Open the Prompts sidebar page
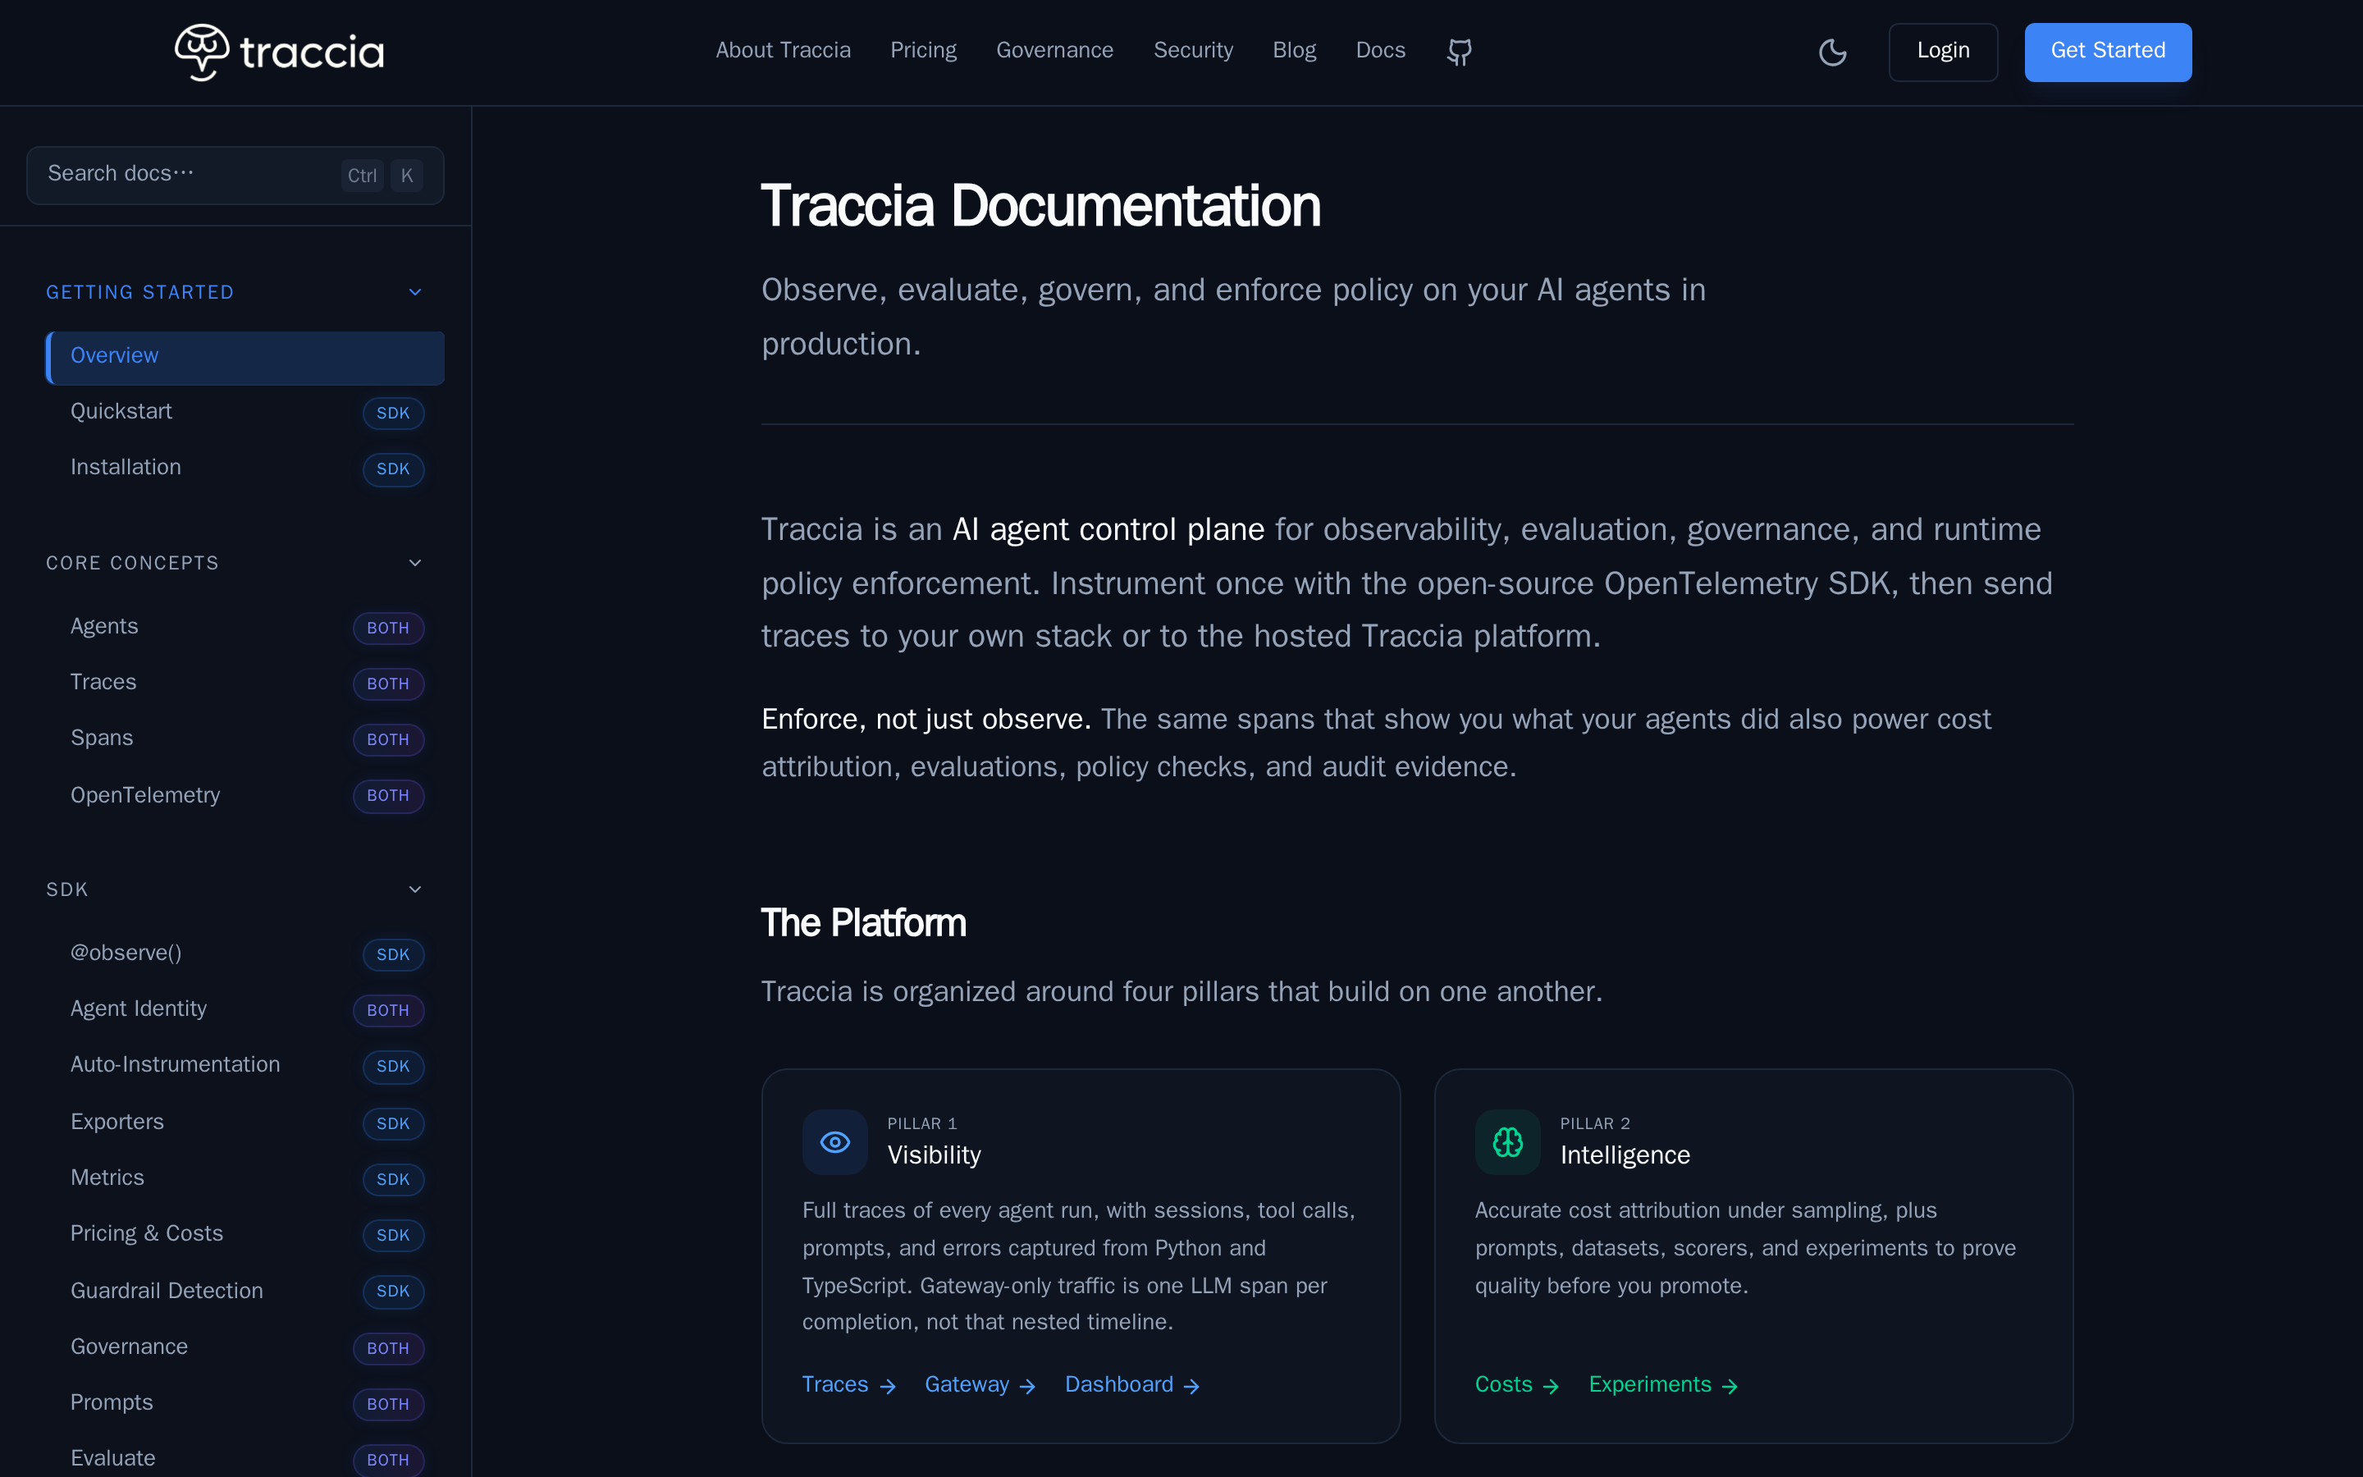 tap(245, 1403)
